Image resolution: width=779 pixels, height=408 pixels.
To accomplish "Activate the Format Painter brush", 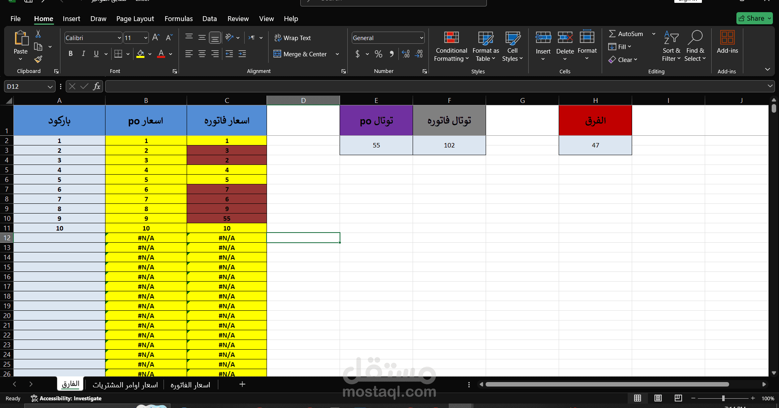I will coord(38,60).
